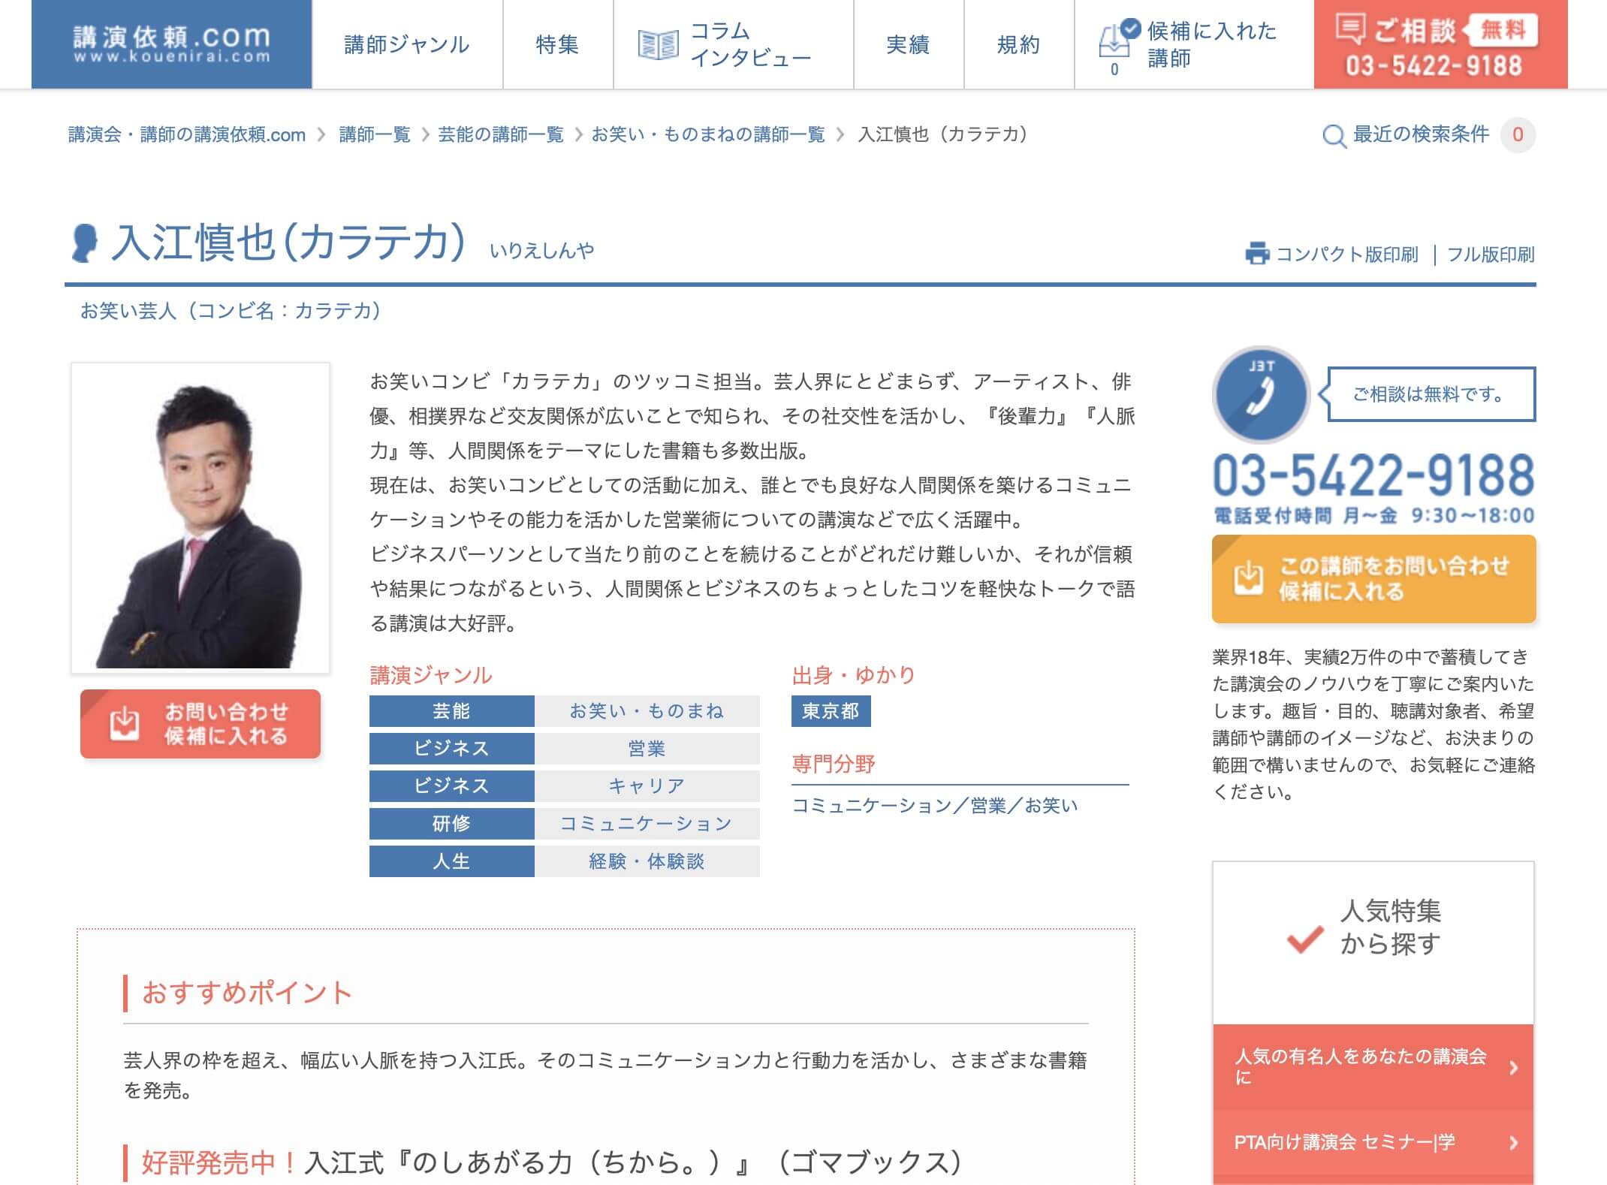Click the おすすめポイント heading

(247, 993)
